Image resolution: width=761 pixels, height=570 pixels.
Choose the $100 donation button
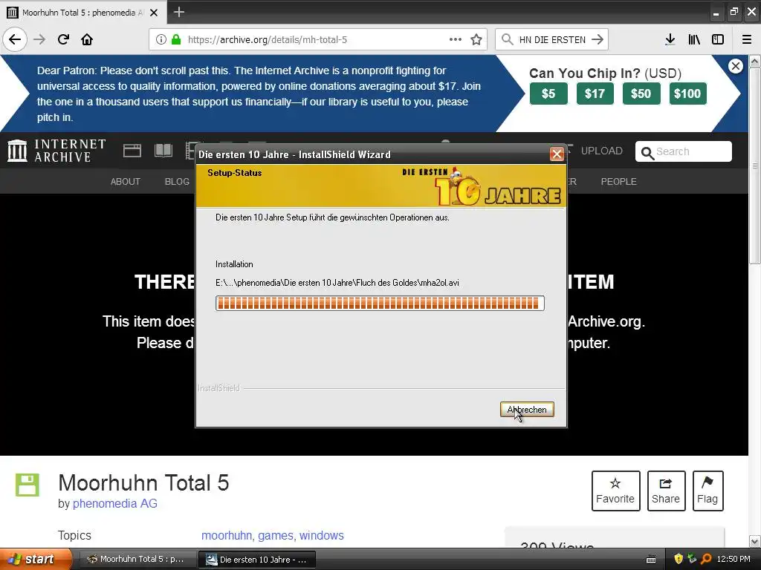[x=687, y=94]
